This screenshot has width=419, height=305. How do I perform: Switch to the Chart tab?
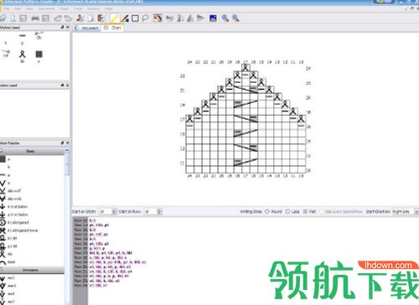tap(112, 28)
